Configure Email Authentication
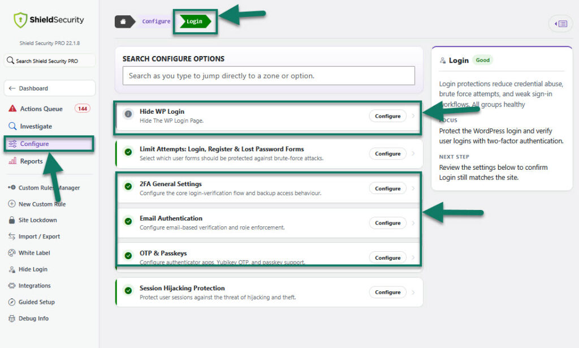Screen dimensions: 579x348 [x=388, y=223]
